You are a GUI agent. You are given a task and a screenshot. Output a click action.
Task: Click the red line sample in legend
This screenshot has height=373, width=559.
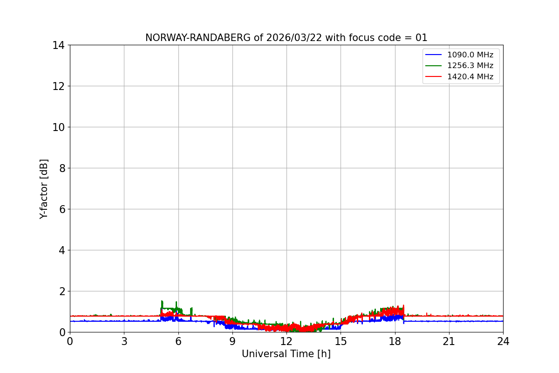[x=434, y=77]
